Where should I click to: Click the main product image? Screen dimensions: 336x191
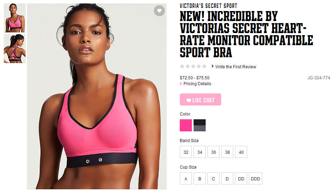click(97, 96)
